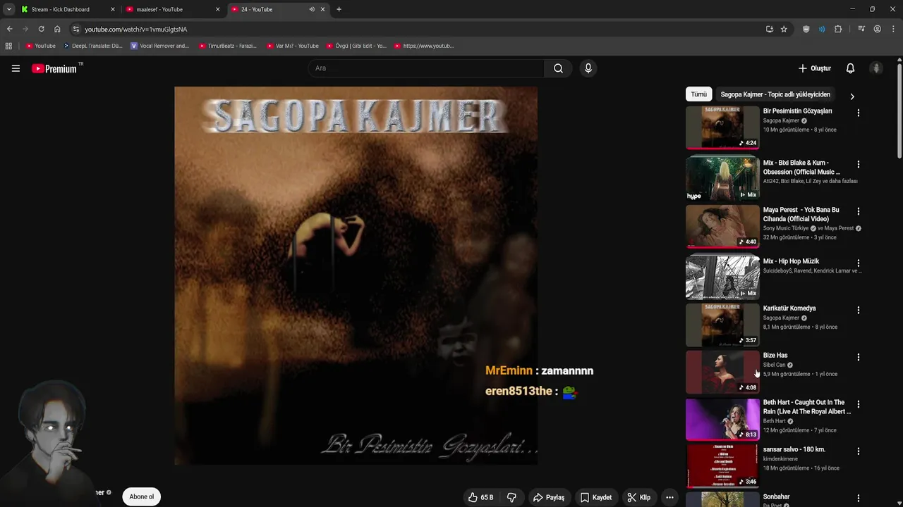Go to browser home page icon
This screenshot has width=903, height=507.
pos(57,29)
